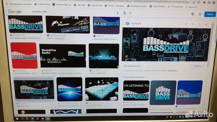Start a voice search with the microphone icon

click(x=118, y=13)
